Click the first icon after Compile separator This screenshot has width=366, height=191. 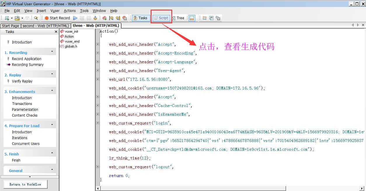pyautogui.click(x=104, y=18)
